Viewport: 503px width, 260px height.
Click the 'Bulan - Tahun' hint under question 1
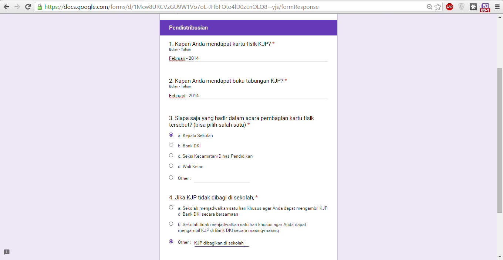point(180,49)
